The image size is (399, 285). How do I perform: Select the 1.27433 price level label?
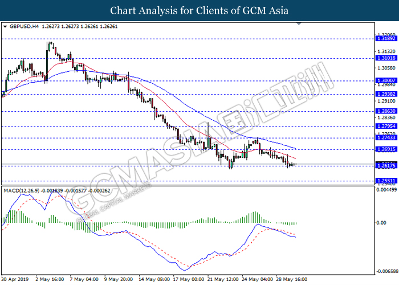coord(386,138)
